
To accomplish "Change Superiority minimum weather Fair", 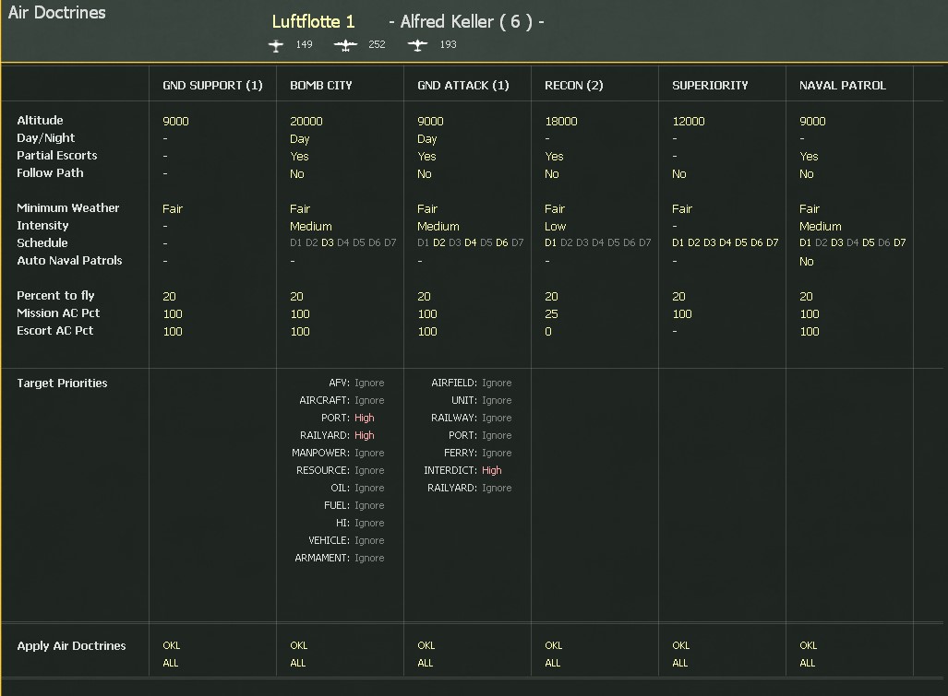I will click(682, 209).
